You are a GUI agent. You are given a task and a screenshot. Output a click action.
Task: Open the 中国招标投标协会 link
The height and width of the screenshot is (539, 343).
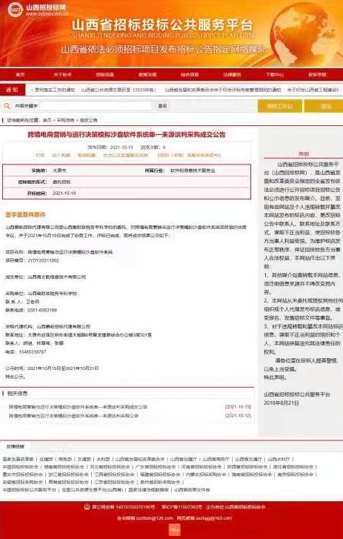coord(21,467)
